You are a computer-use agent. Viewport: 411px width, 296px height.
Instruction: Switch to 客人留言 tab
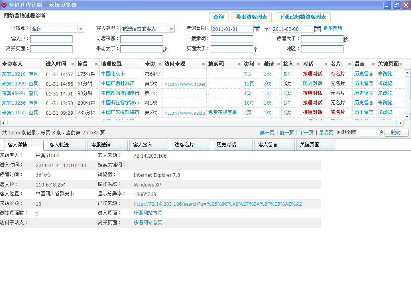[x=274, y=145]
